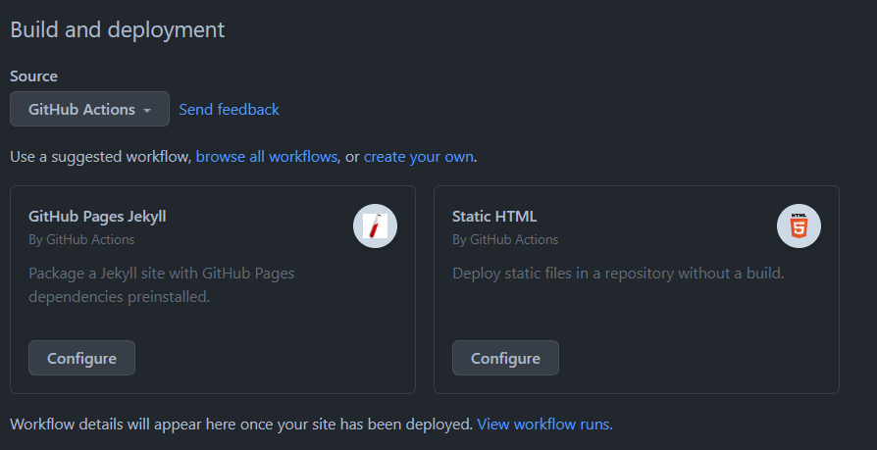Viewport: 877px width, 450px height.
Task: Follow the create your own link
Action: (x=418, y=157)
